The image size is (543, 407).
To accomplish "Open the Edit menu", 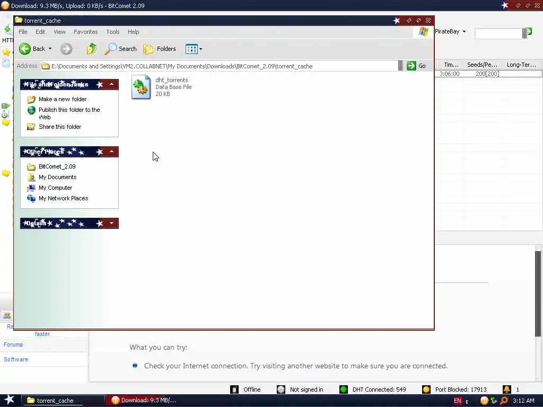I will click(x=40, y=32).
